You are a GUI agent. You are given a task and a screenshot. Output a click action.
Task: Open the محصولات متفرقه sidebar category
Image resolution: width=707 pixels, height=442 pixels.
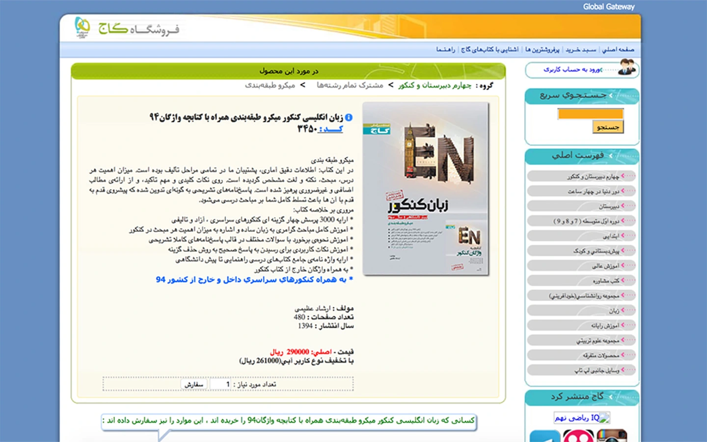(582, 355)
